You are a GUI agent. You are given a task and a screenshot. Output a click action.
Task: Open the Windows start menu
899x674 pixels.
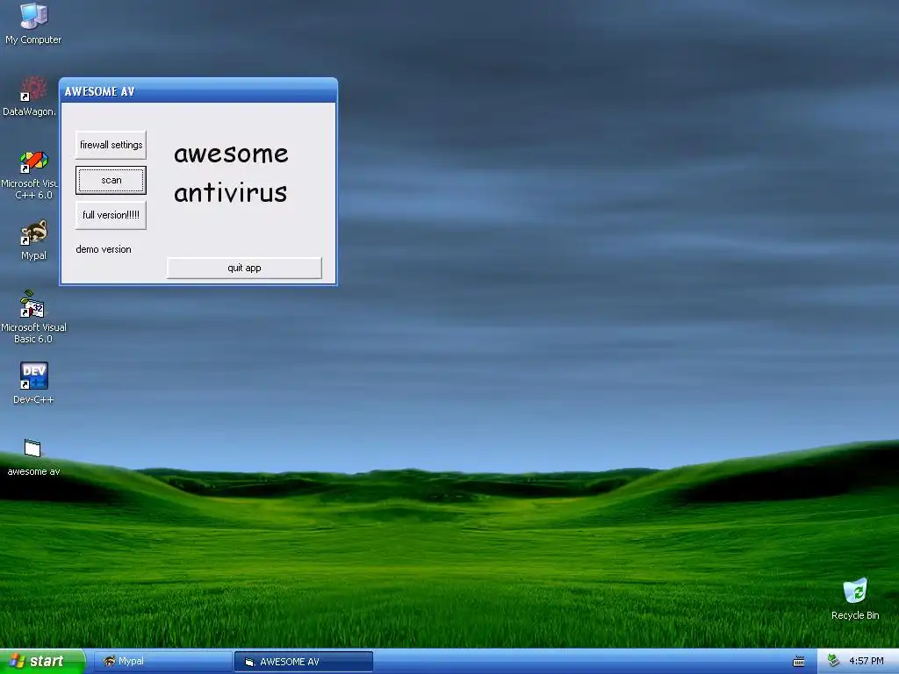[42, 662]
